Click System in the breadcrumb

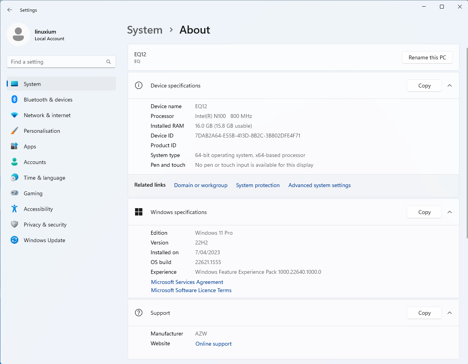coord(144,30)
